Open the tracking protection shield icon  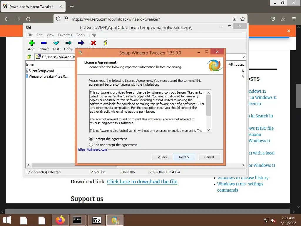tap(58, 19)
